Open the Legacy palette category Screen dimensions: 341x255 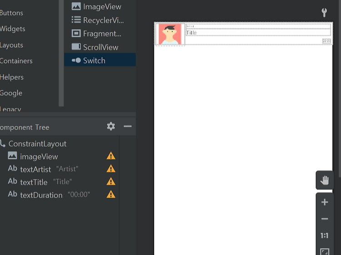click(x=10, y=109)
